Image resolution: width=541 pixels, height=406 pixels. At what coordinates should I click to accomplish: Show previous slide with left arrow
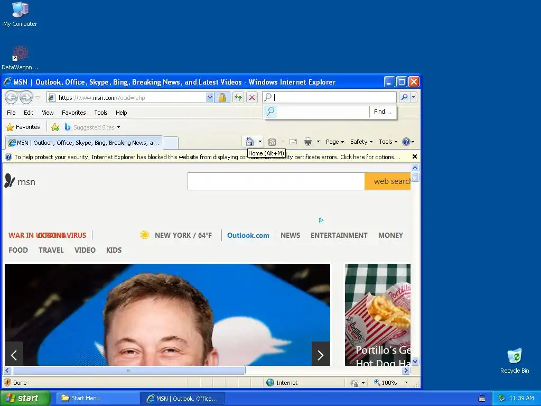click(14, 354)
